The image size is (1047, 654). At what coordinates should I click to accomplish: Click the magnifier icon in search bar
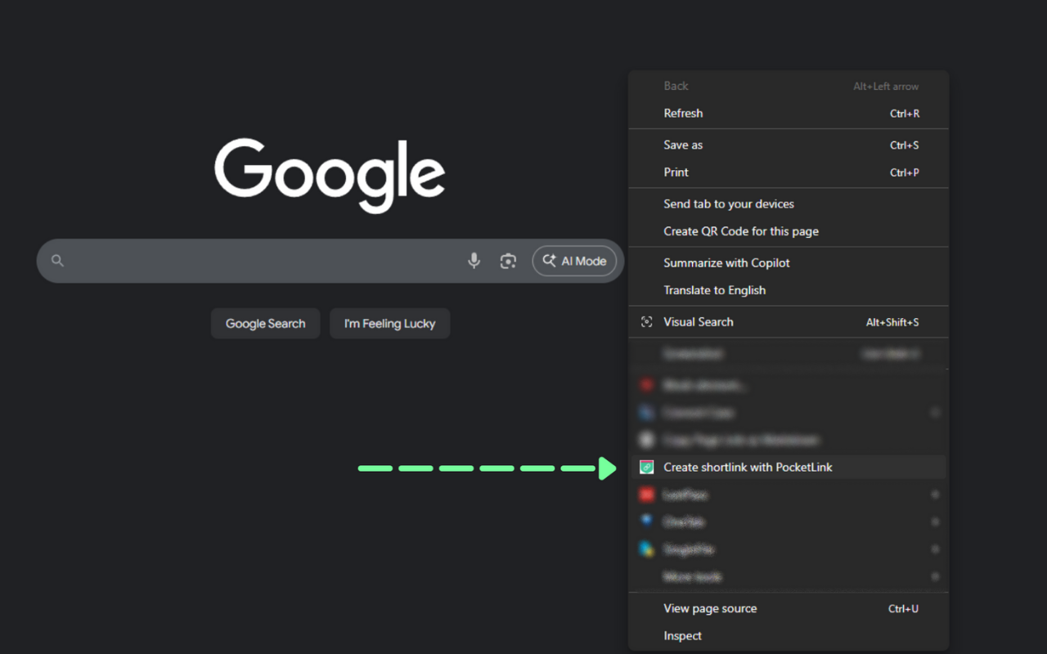point(57,261)
